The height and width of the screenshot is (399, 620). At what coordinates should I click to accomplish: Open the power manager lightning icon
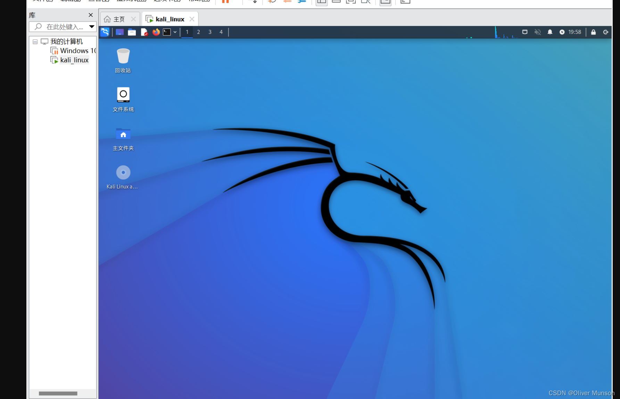coord(562,32)
